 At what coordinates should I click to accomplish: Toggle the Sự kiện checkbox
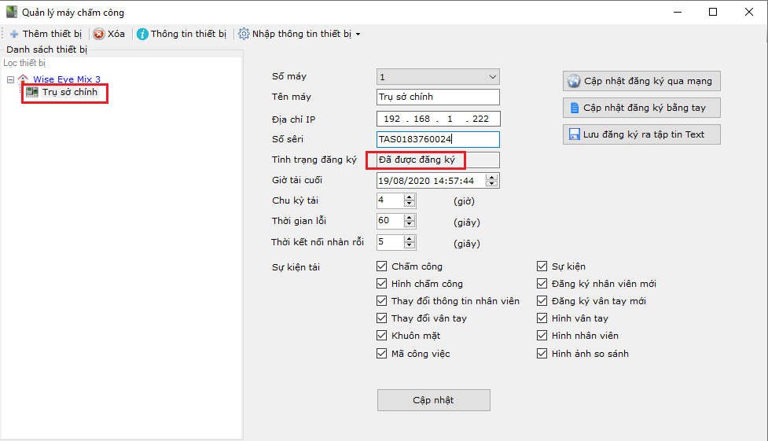(542, 266)
